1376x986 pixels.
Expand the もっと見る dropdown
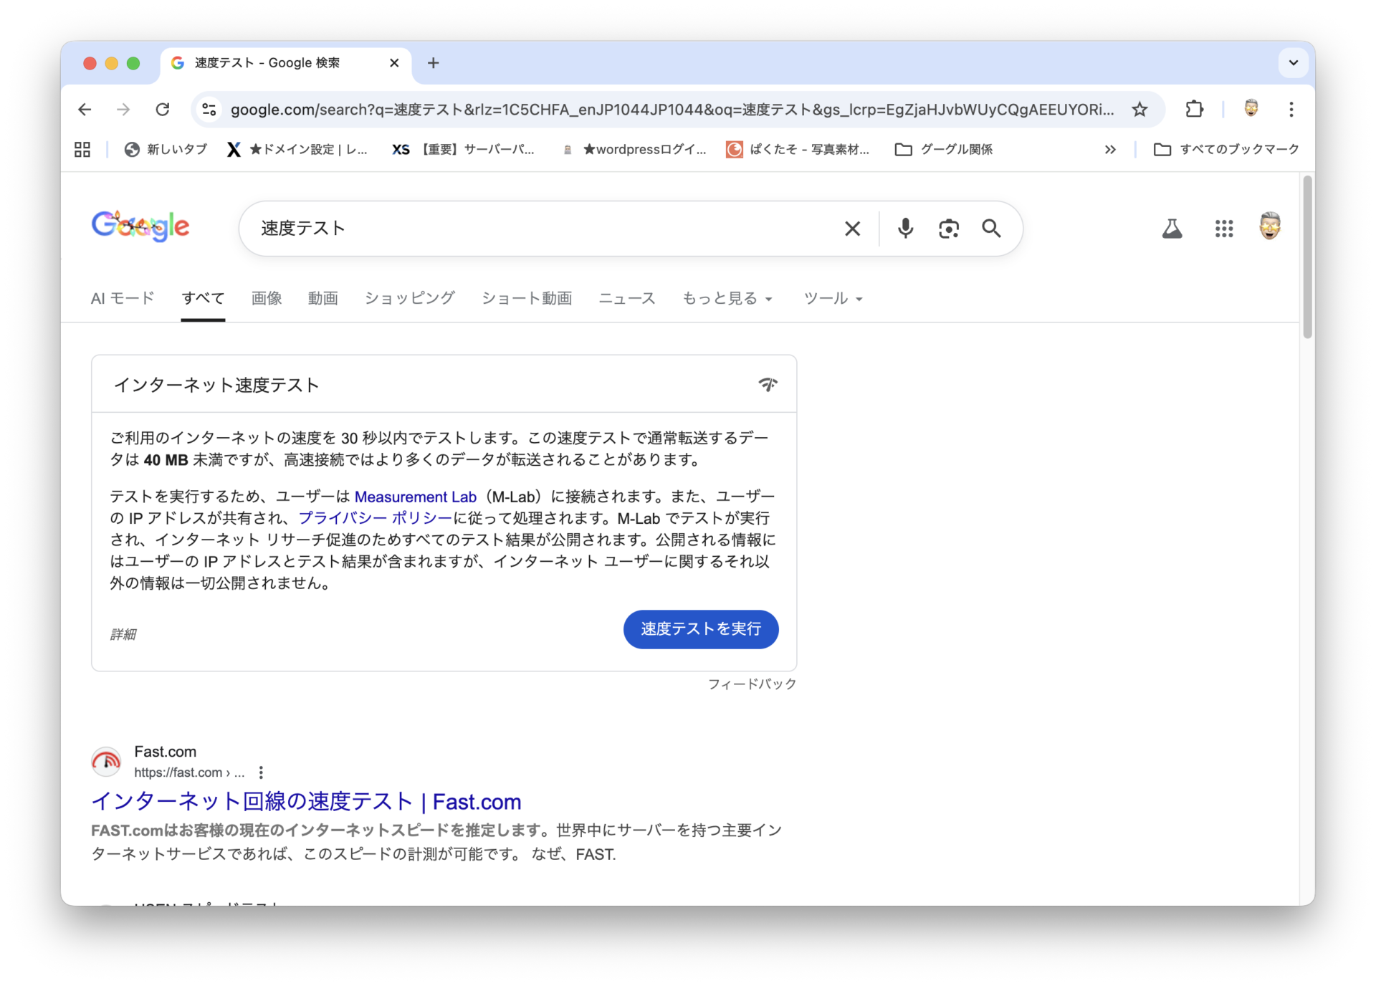(727, 298)
